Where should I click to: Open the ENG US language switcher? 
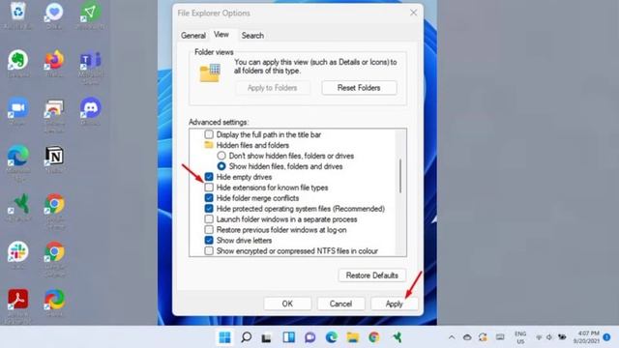point(520,337)
